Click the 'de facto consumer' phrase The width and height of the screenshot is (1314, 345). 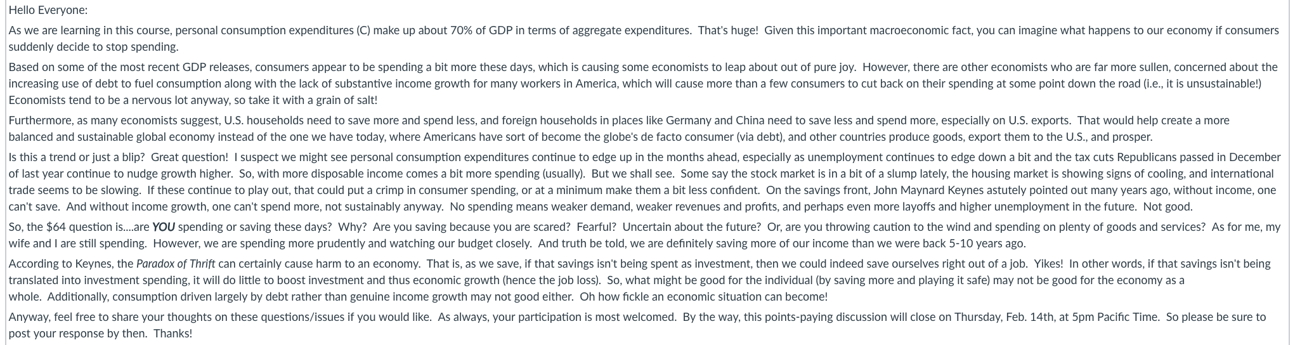click(687, 137)
